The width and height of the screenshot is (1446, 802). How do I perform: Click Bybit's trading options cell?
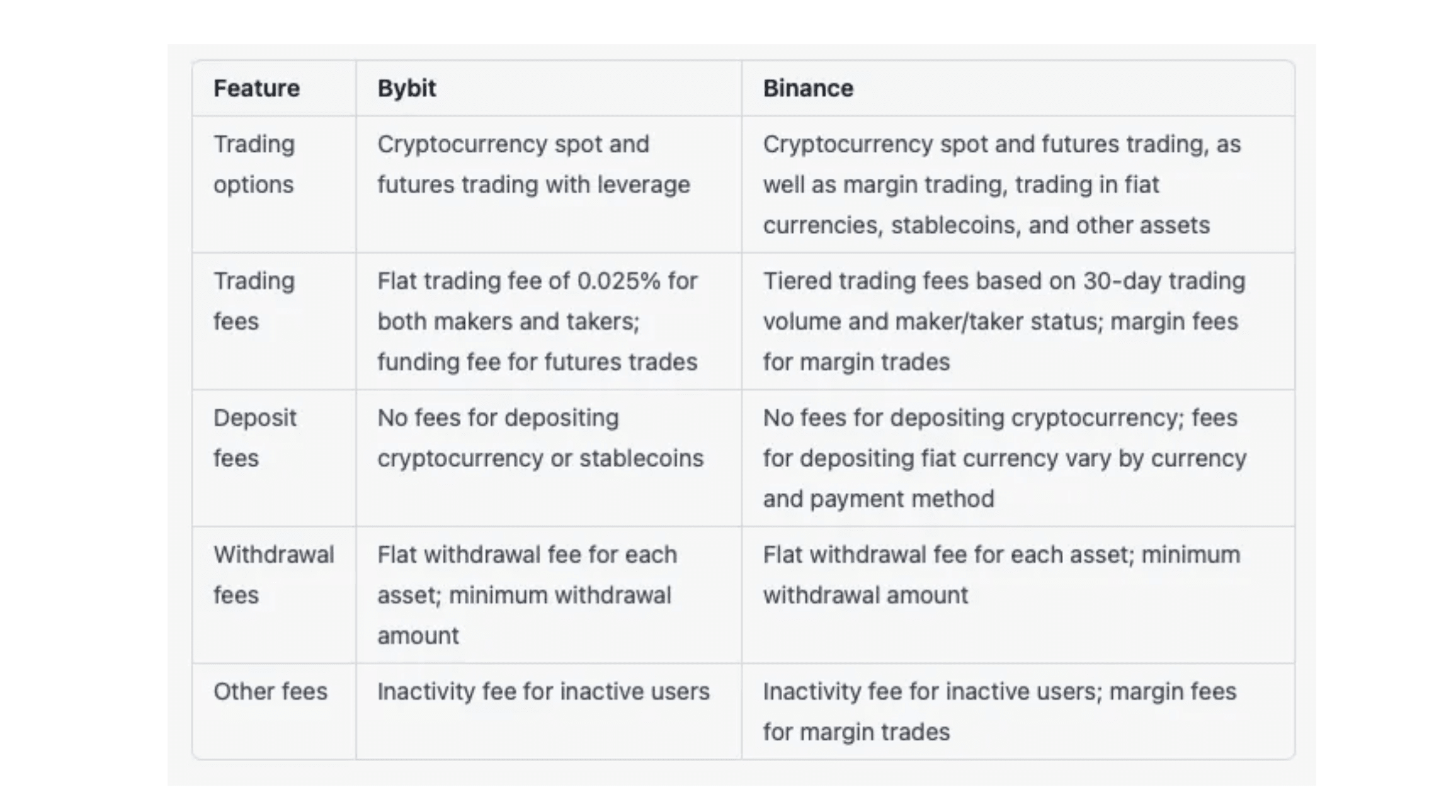click(533, 164)
